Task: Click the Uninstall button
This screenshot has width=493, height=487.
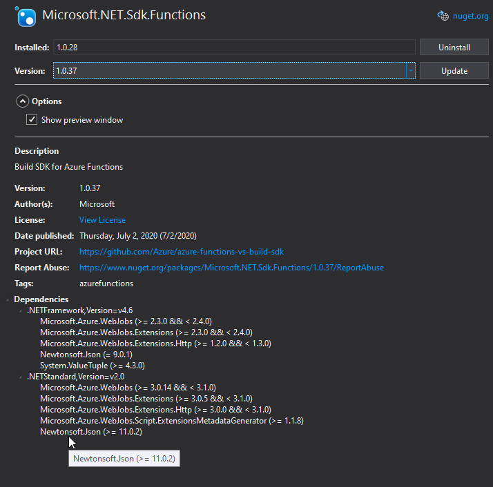Action: coord(454,48)
